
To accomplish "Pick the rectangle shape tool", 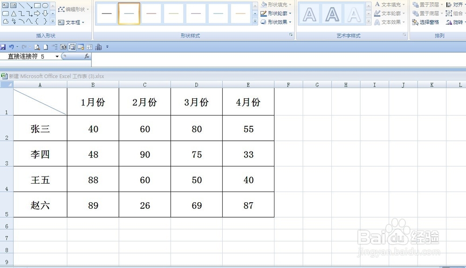I will (x=37, y=5).
